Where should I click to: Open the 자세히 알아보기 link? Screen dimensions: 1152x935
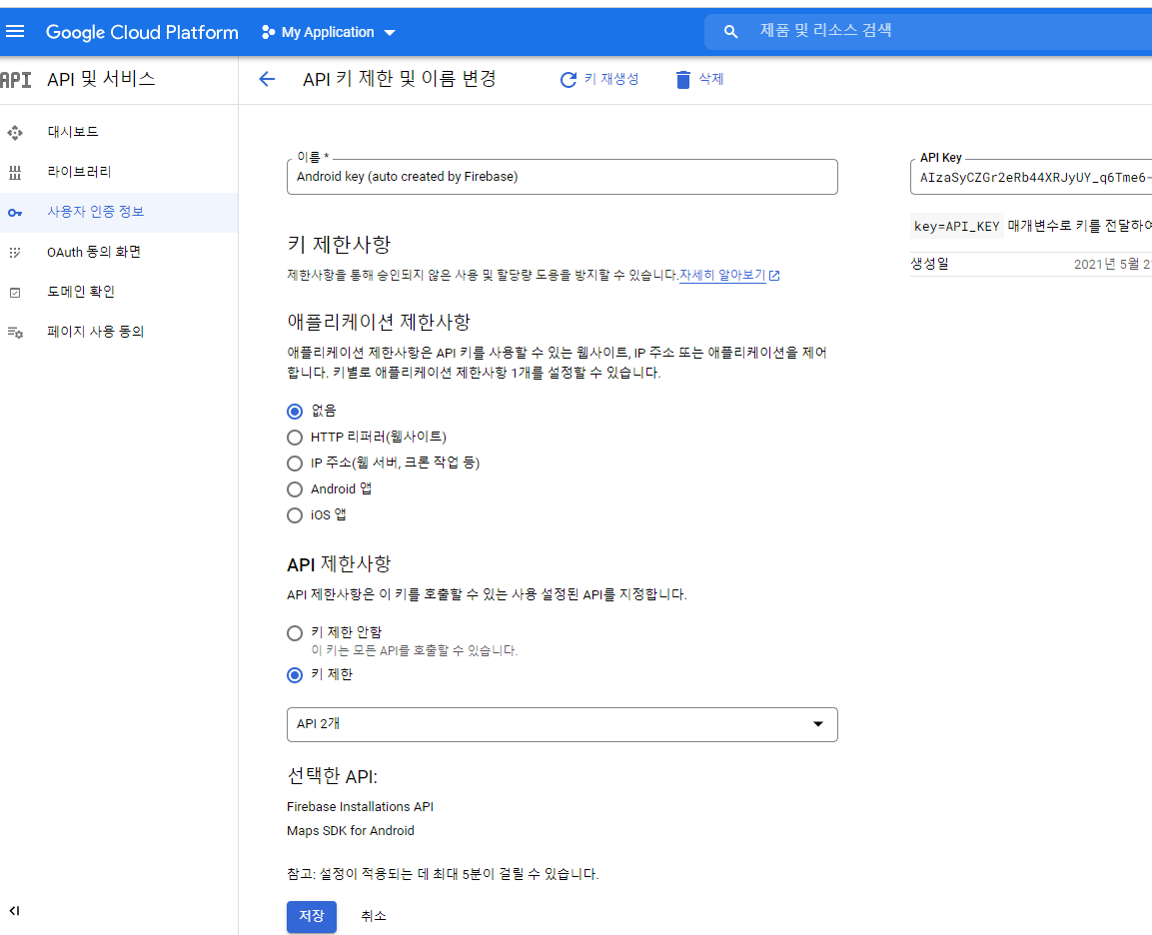point(722,275)
